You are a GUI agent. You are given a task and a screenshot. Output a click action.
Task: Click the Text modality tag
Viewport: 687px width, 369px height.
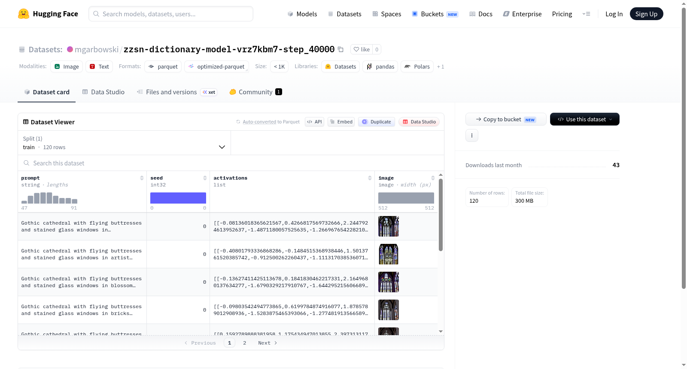99,66
